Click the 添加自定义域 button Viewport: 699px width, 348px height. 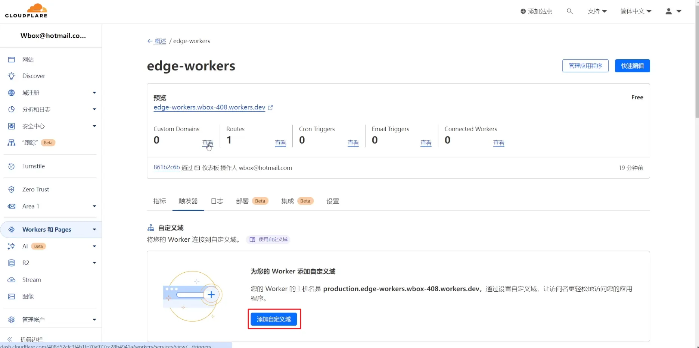coord(274,319)
